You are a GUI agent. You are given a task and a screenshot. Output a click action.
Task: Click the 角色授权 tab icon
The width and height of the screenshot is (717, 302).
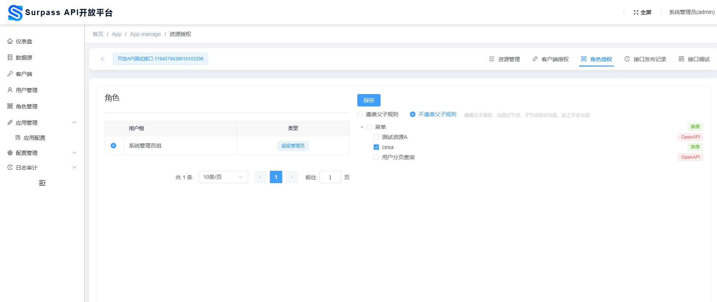click(584, 59)
